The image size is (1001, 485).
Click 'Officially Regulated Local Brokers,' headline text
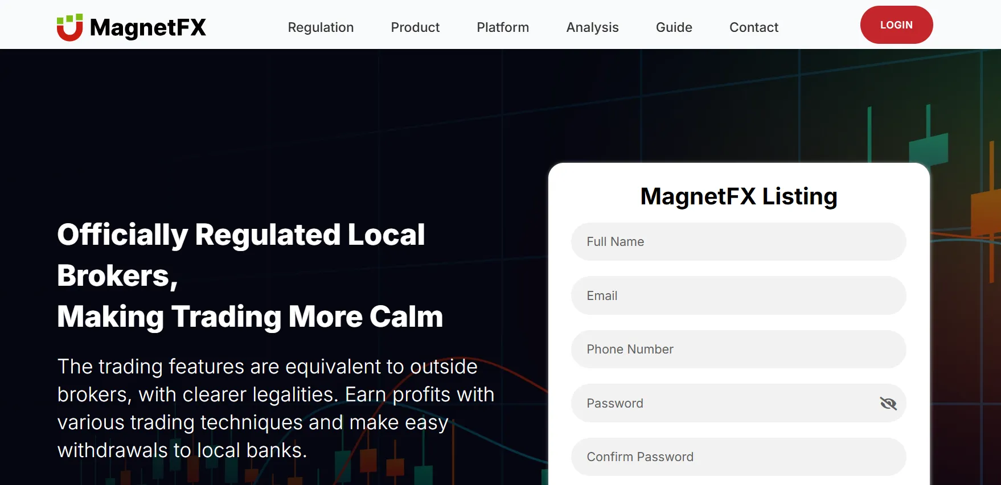(x=241, y=256)
